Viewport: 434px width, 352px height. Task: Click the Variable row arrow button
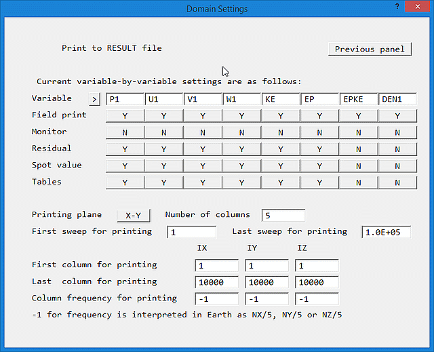[94, 99]
